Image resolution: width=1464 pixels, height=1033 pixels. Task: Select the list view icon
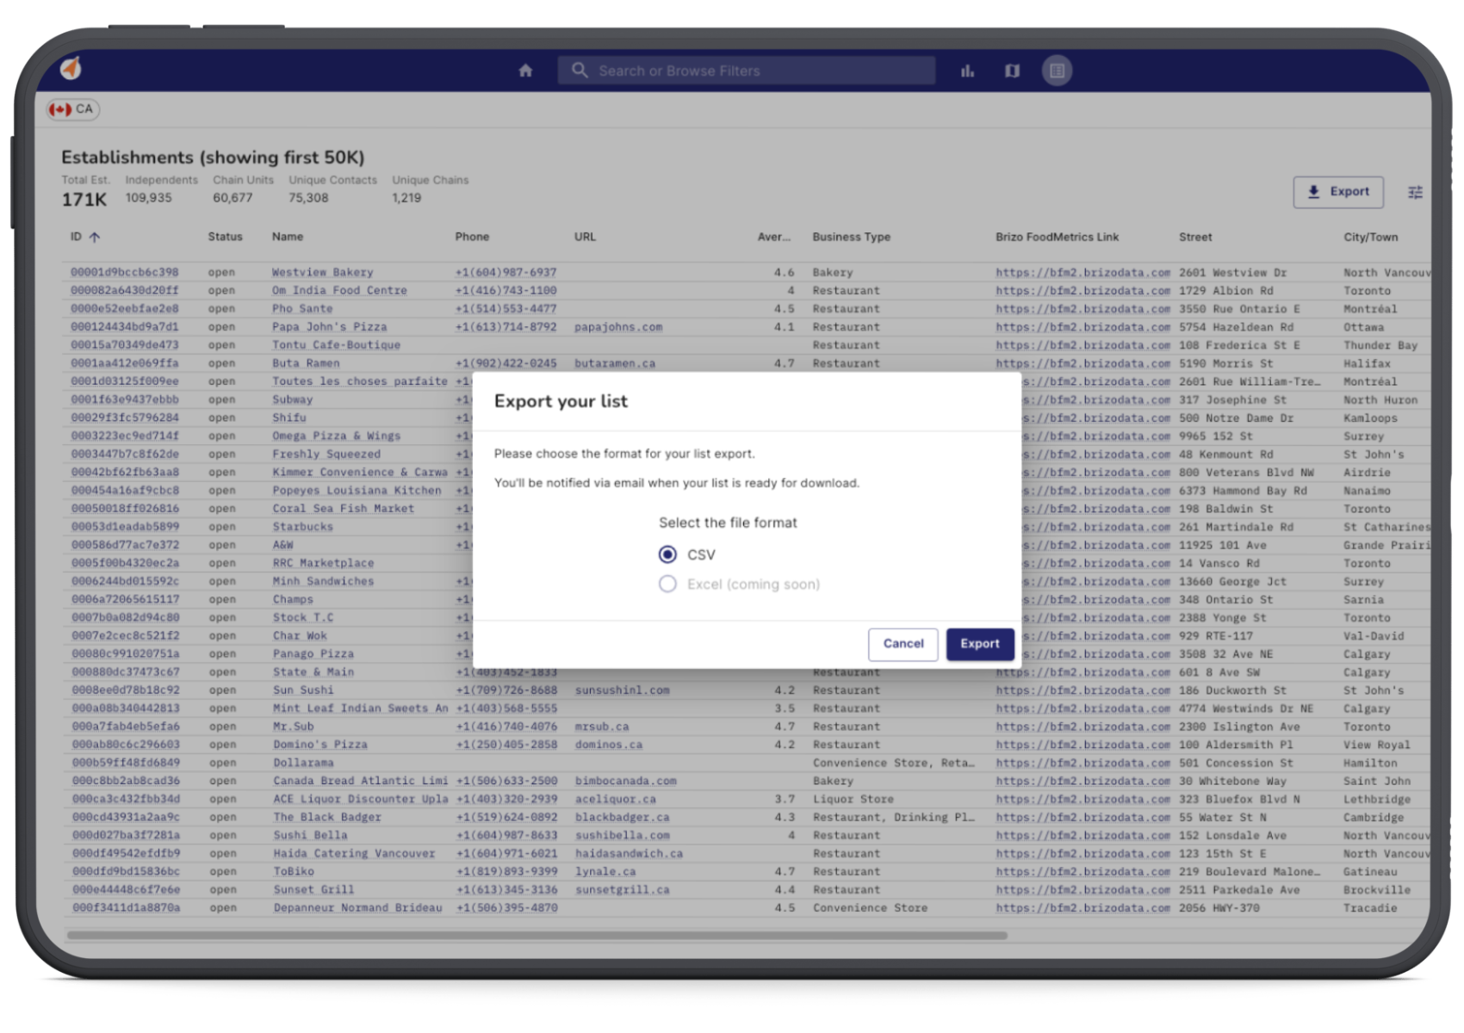tap(1057, 71)
